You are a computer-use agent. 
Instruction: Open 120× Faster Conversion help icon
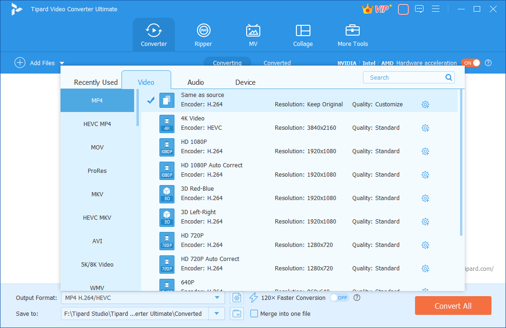[357, 298]
